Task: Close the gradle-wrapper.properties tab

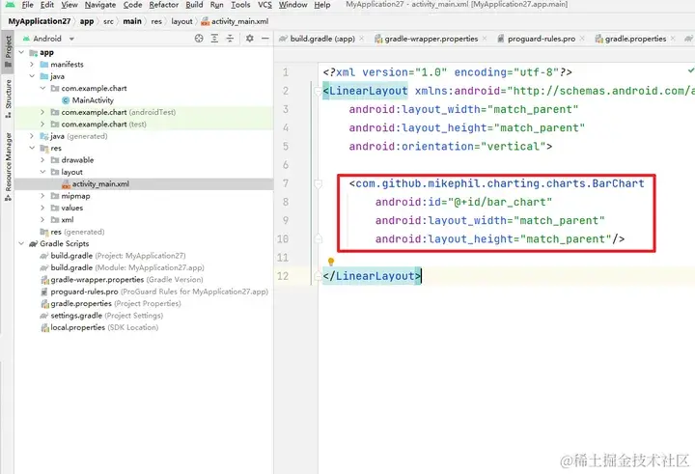Action: (x=485, y=39)
